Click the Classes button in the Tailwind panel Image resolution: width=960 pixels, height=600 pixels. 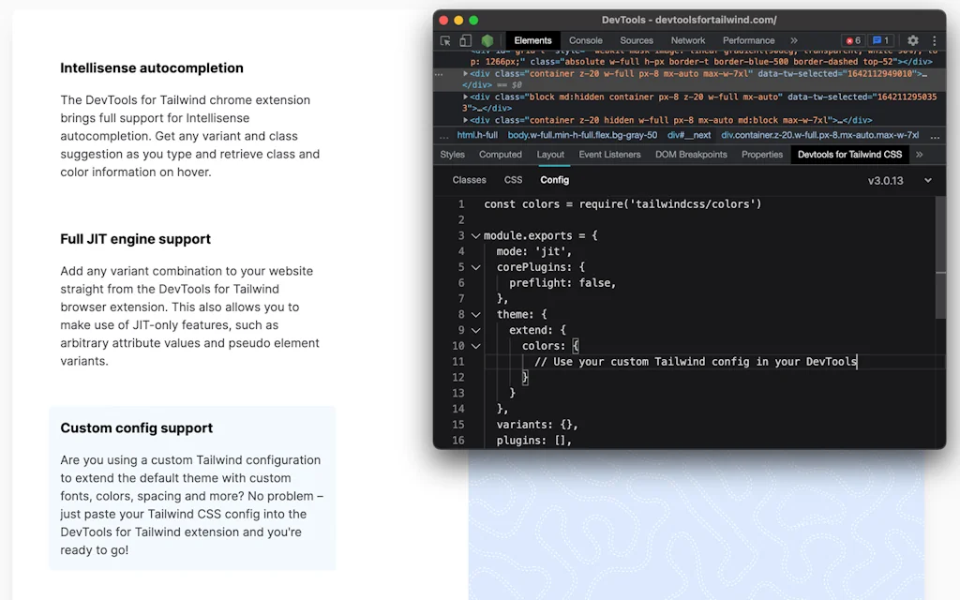click(469, 179)
